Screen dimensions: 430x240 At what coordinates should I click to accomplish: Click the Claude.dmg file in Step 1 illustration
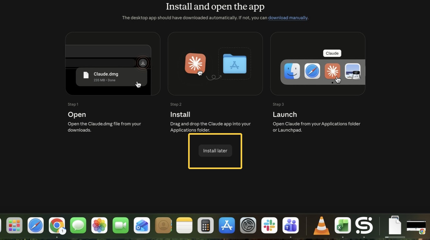(112, 77)
